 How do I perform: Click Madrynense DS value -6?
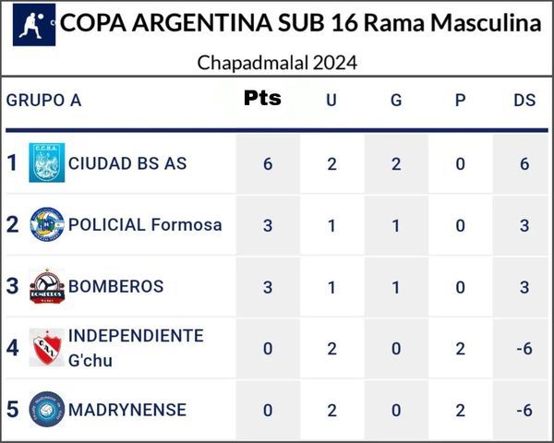[524, 410]
